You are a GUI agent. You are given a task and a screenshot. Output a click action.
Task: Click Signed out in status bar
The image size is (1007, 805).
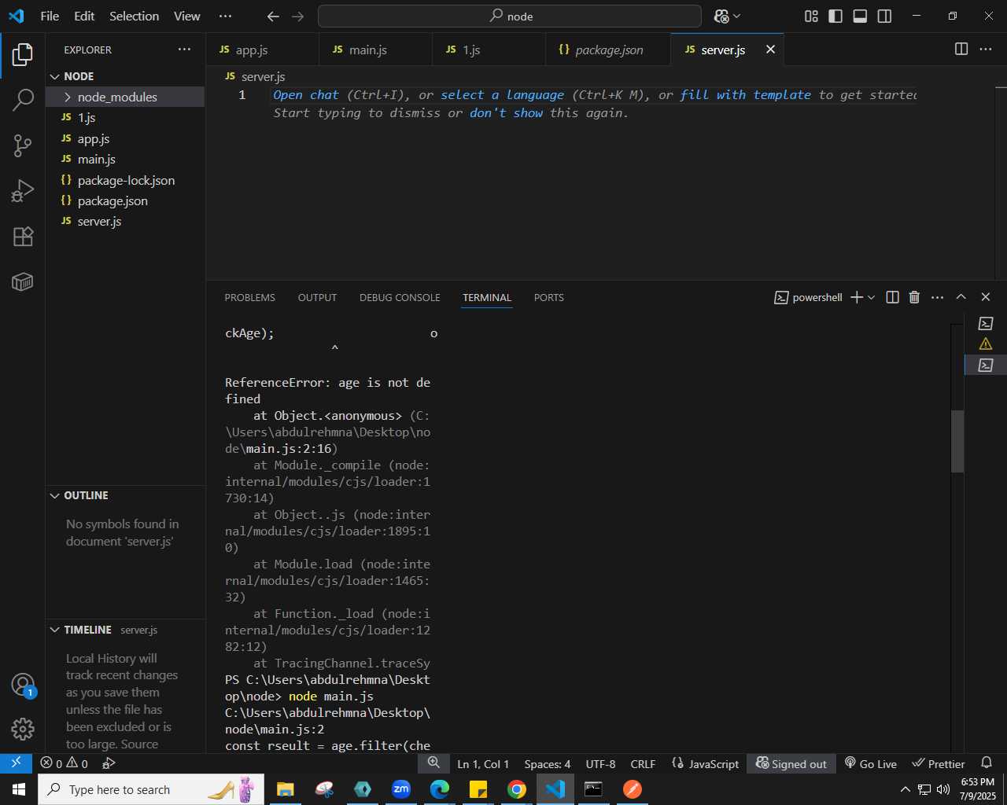791,763
